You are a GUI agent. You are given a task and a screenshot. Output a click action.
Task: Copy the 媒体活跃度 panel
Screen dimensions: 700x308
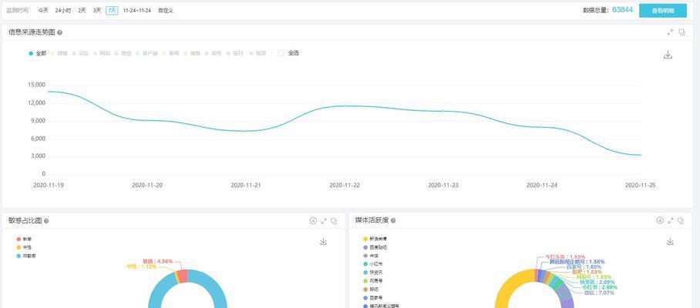(681, 221)
